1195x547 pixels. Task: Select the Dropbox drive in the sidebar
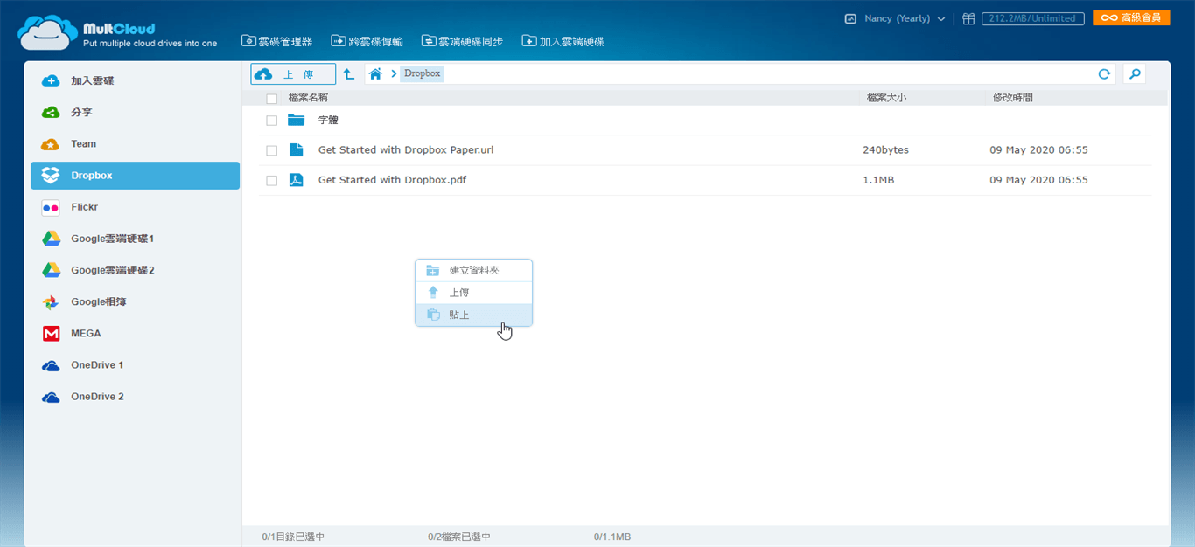click(135, 175)
